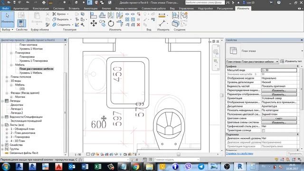Click the Применить button in Properties
304x171 pixels.
294,153
